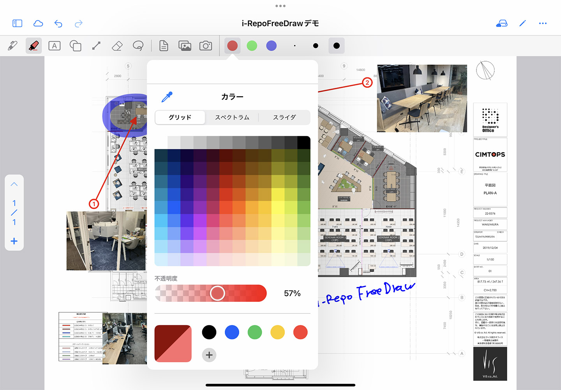This screenshot has height=390, width=561.
Task: Switch to the スペクトラム tab
Action: (232, 117)
